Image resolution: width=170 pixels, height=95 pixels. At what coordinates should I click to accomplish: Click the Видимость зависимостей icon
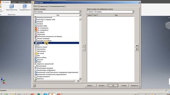click(36, 64)
